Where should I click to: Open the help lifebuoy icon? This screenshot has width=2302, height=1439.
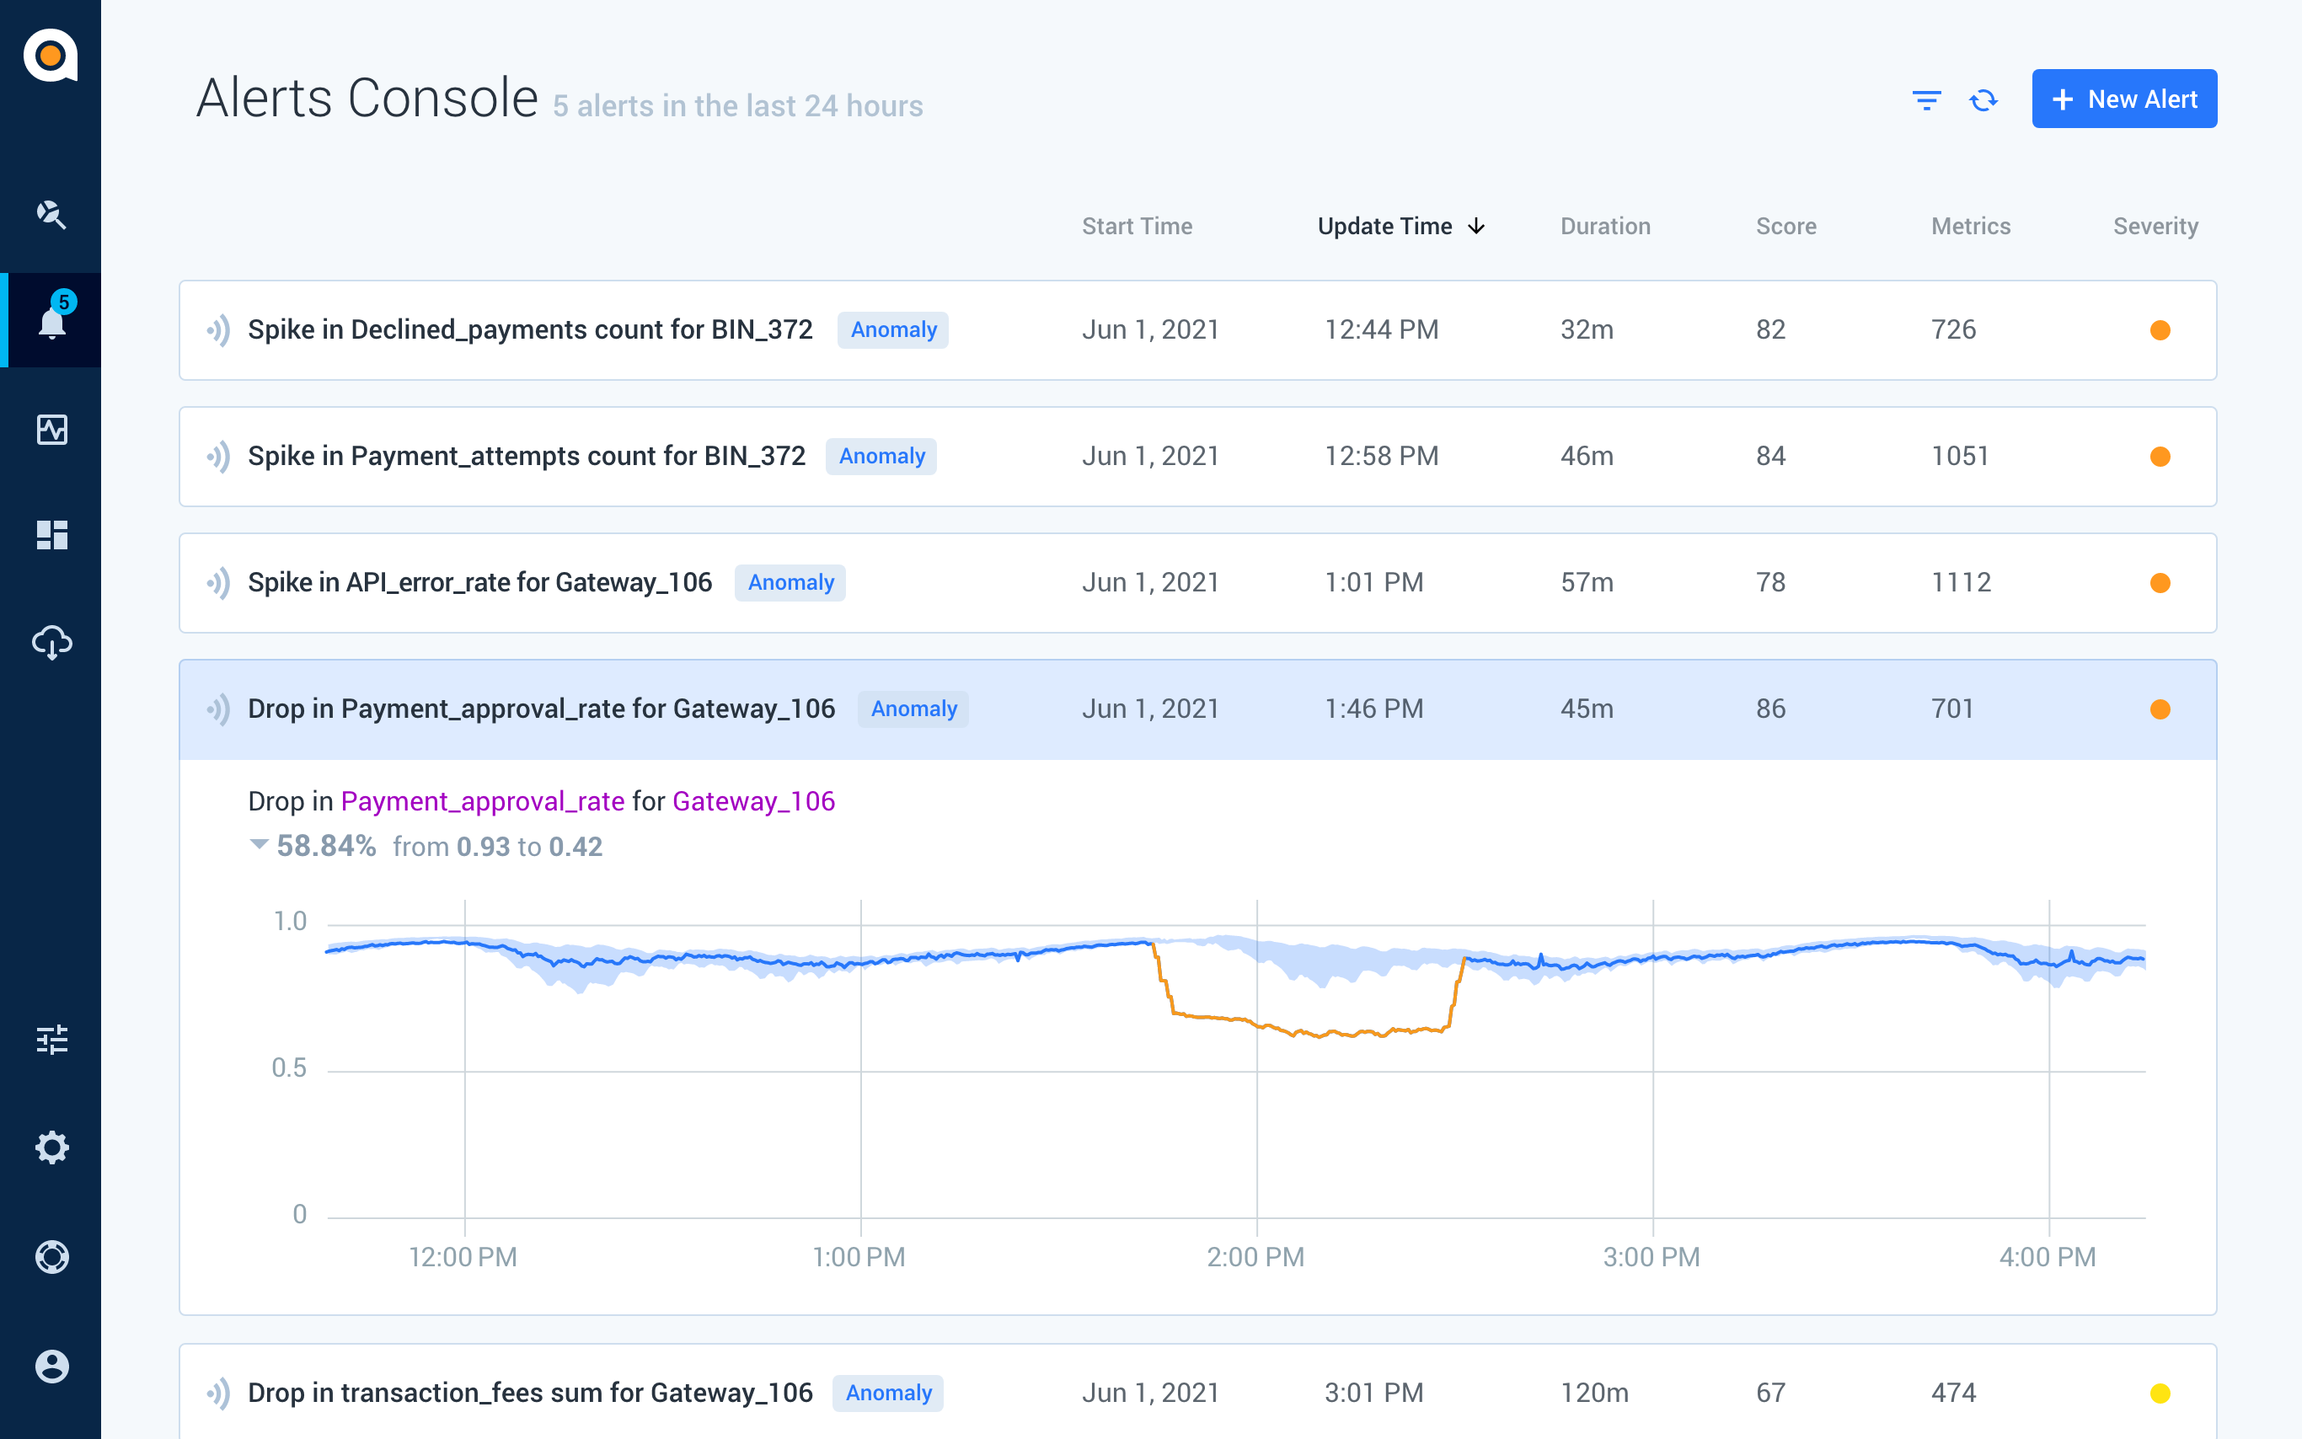click(51, 1256)
